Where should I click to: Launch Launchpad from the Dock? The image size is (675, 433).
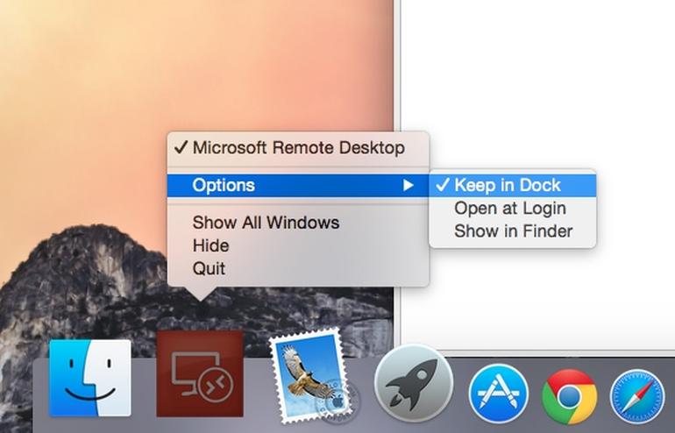(x=414, y=384)
